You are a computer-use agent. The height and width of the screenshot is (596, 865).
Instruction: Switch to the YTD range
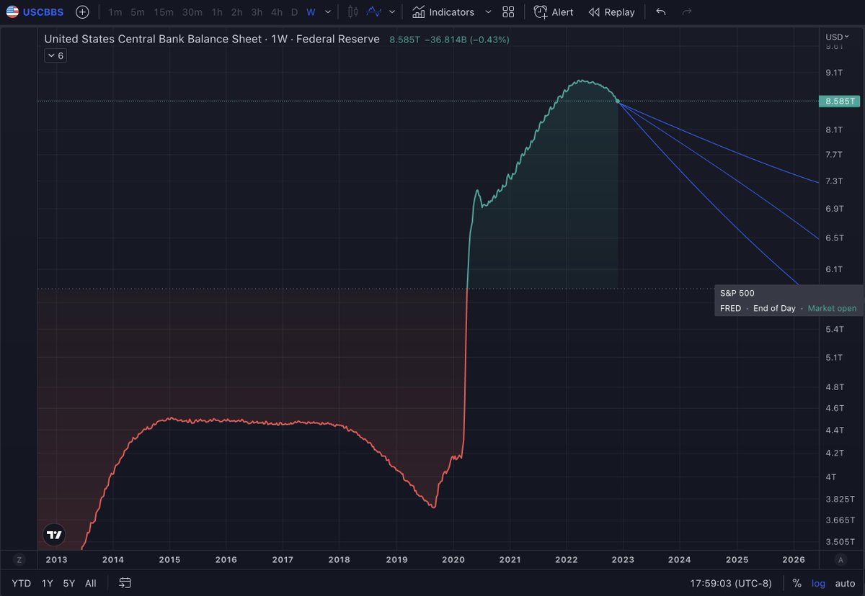click(x=21, y=583)
